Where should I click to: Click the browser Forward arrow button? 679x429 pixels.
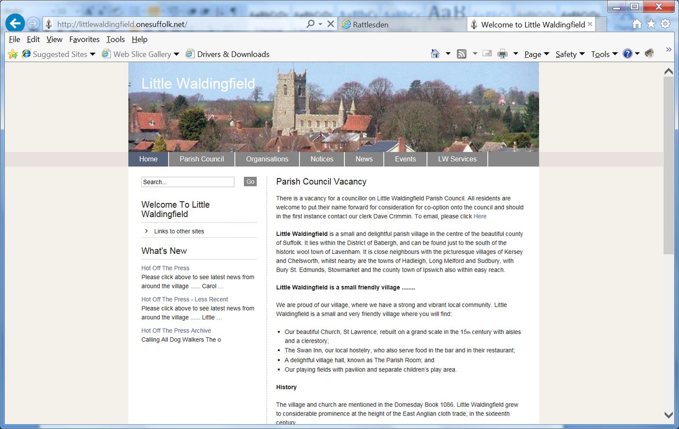point(33,23)
